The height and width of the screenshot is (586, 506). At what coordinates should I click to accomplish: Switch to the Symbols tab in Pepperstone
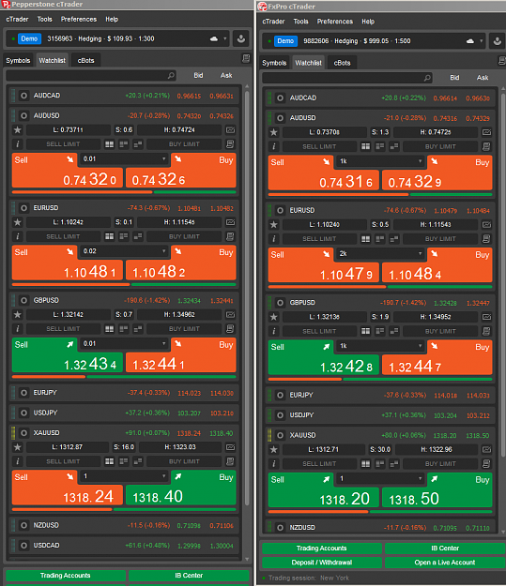[18, 61]
